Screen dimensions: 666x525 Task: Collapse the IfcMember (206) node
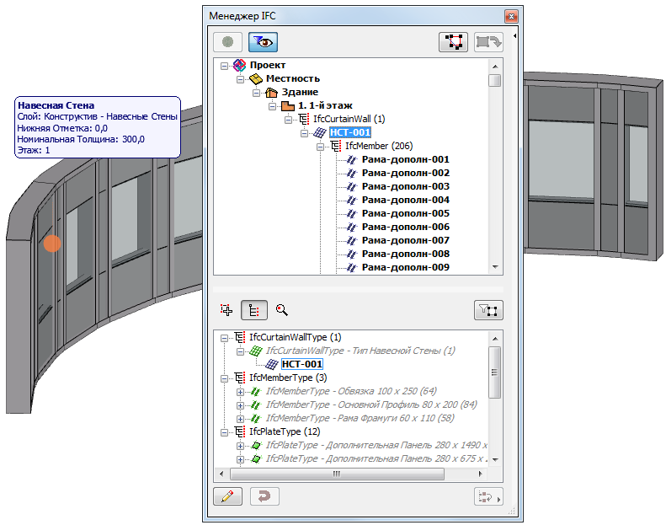(x=320, y=147)
